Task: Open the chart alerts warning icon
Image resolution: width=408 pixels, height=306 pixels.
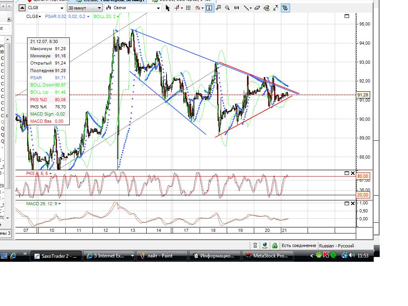Action: point(267,8)
